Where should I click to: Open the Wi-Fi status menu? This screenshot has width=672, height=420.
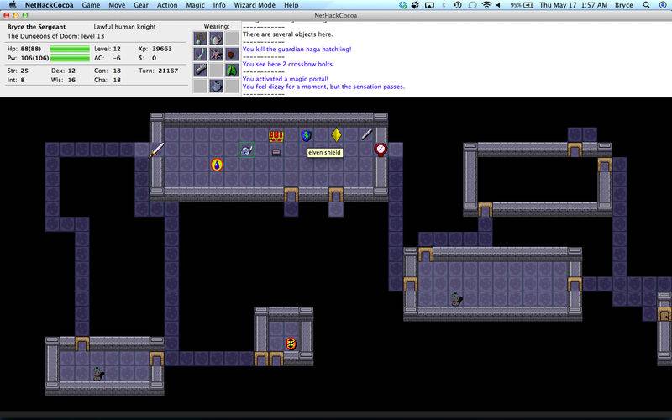pos(486,5)
